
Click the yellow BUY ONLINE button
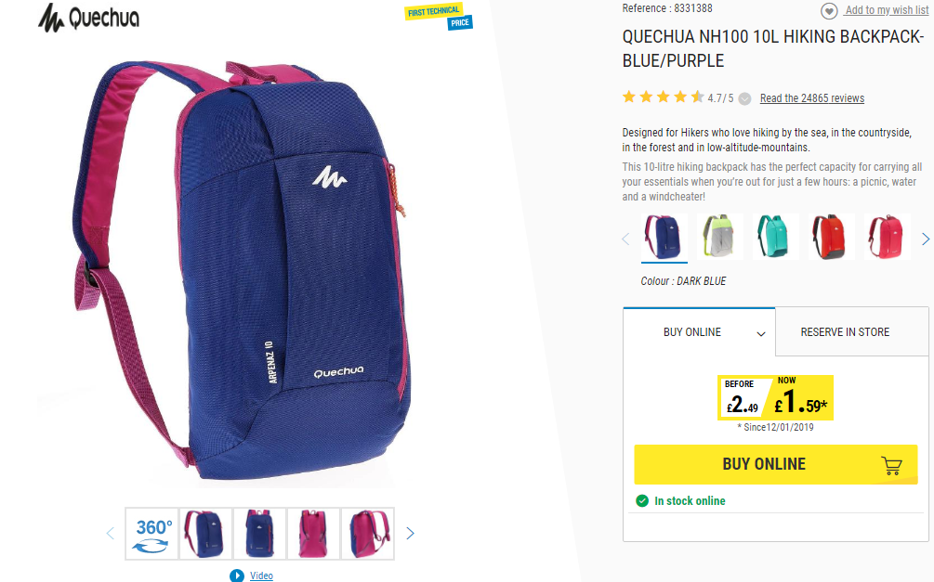point(776,464)
